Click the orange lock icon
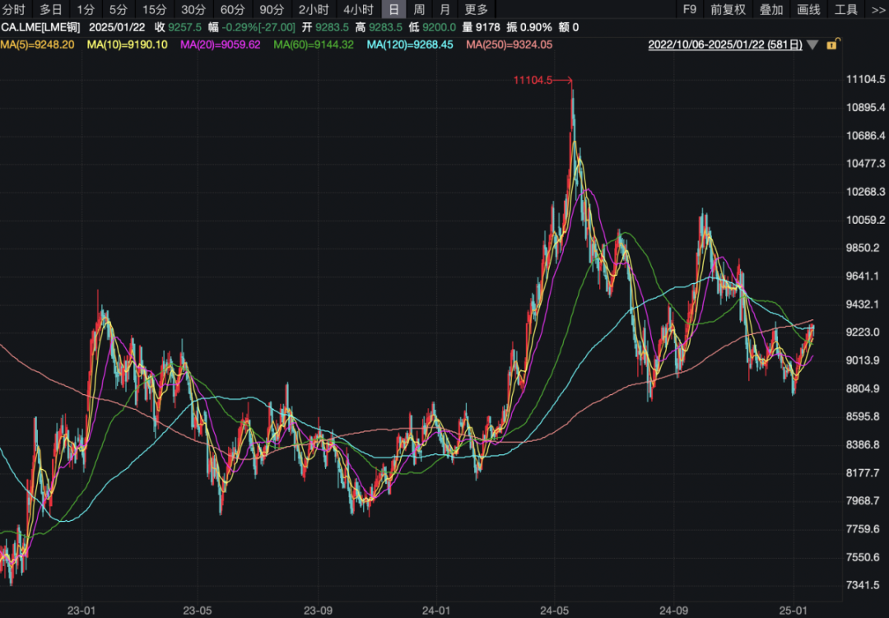This screenshot has width=889, height=618. (x=831, y=44)
